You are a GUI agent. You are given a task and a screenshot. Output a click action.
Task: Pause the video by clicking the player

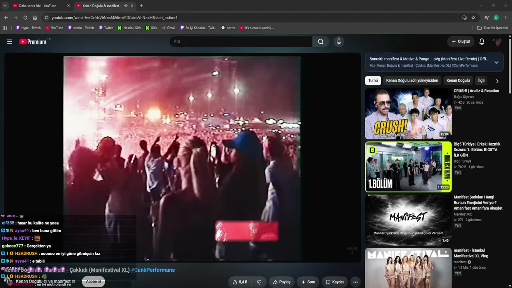click(x=182, y=157)
